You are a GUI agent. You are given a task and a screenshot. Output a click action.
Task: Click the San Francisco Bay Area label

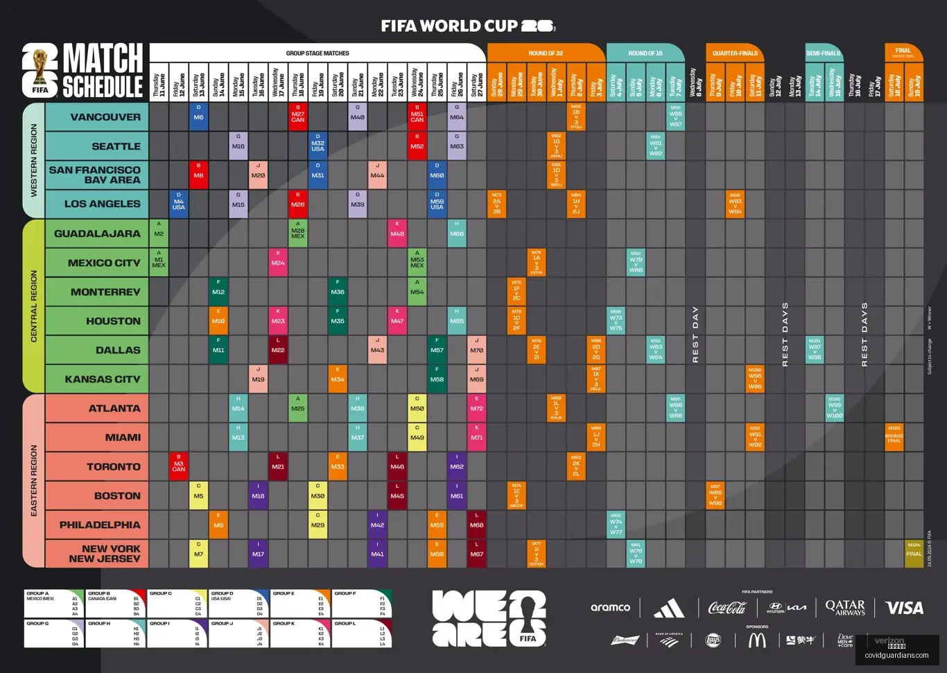pos(97,175)
